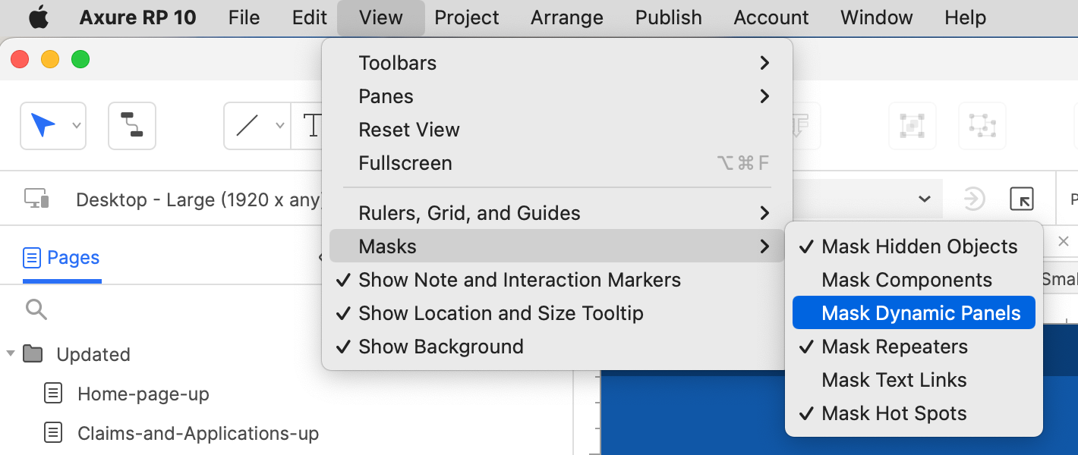Image resolution: width=1078 pixels, height=455 pixels.
Task: Select the connector tool
Action: (131, 125)
